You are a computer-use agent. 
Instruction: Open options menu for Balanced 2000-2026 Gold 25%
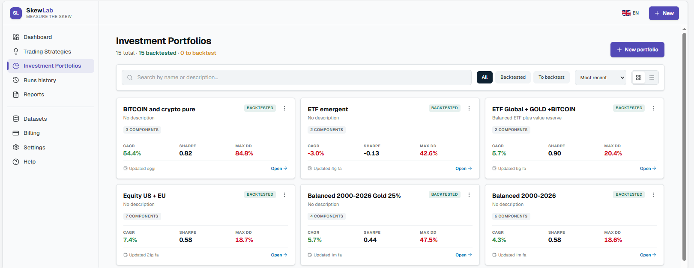(469, 195)
